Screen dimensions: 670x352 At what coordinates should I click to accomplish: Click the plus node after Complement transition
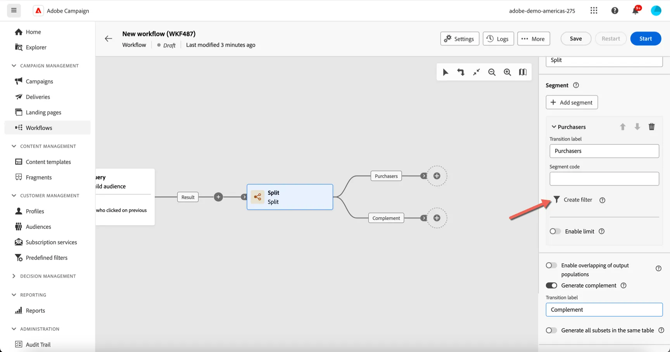coord(437,218)
